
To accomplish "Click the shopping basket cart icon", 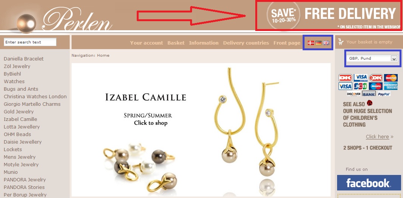I will [341, 42].
